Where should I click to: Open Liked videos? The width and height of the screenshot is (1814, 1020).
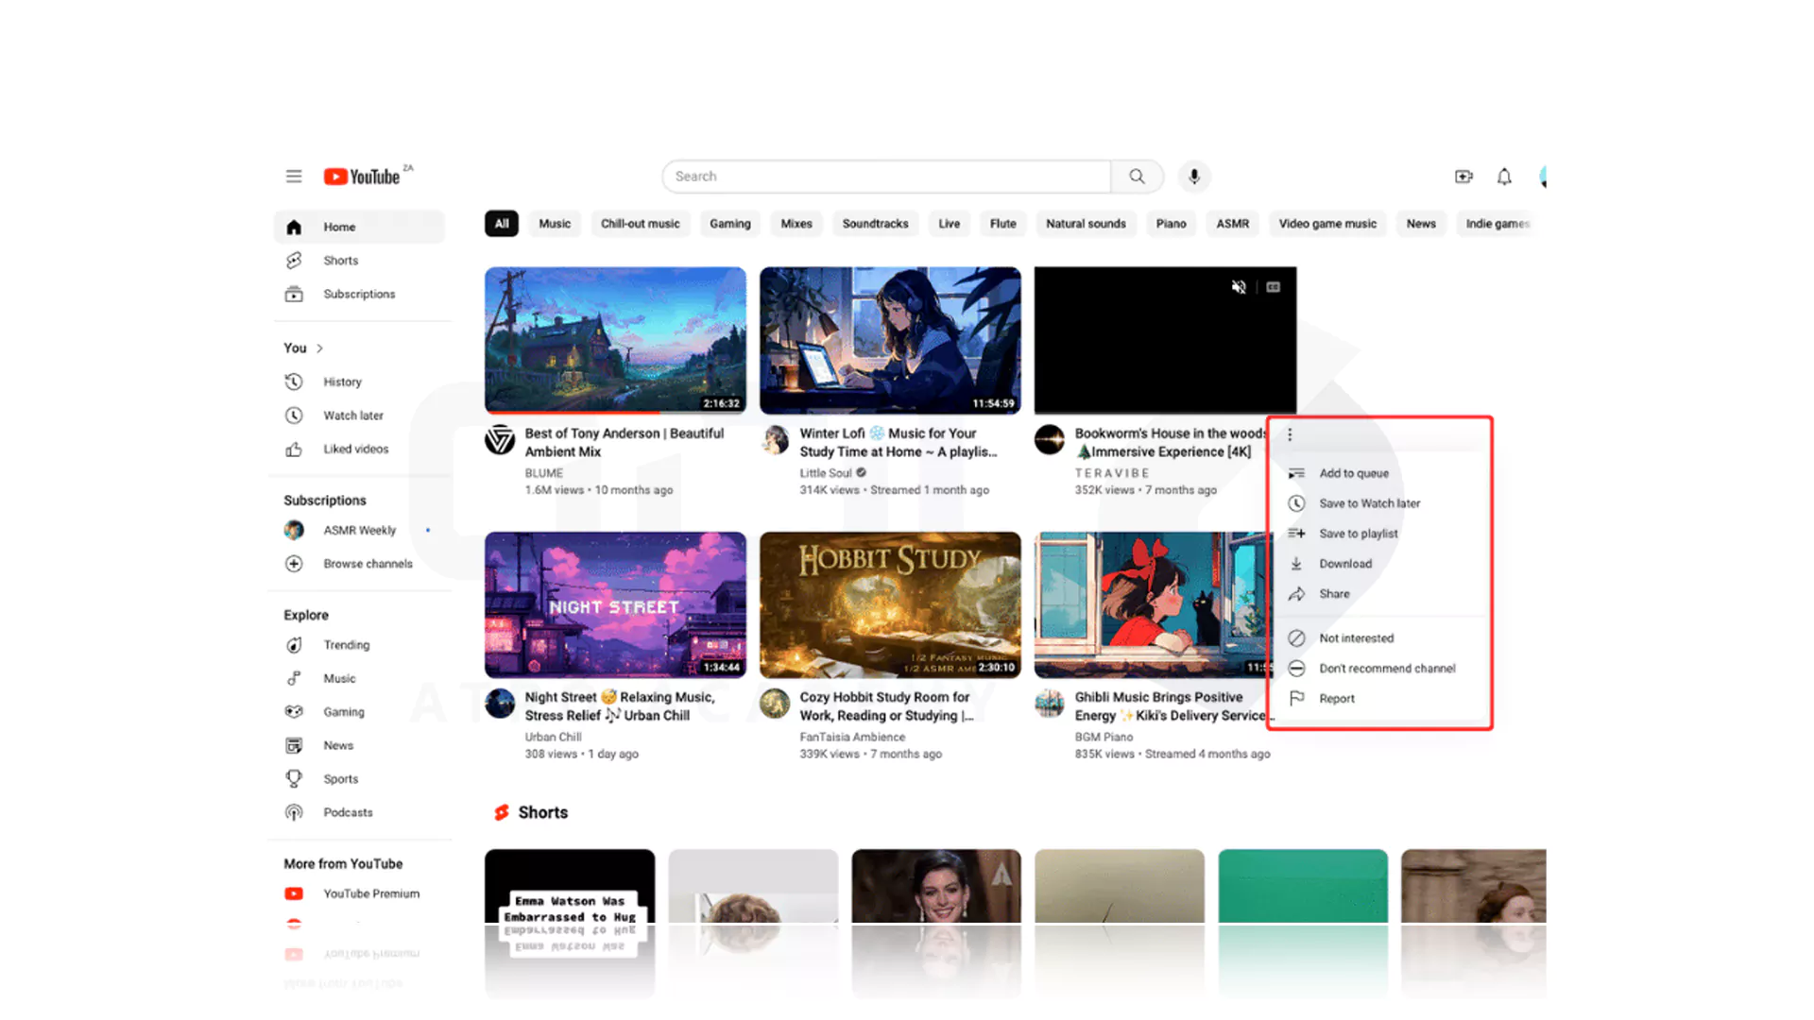pos(359,450)
